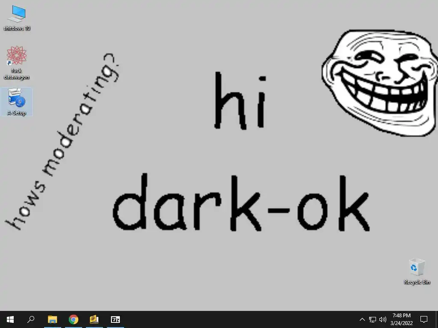Select the red star-shaped desktop shortcut

[17, 56]
